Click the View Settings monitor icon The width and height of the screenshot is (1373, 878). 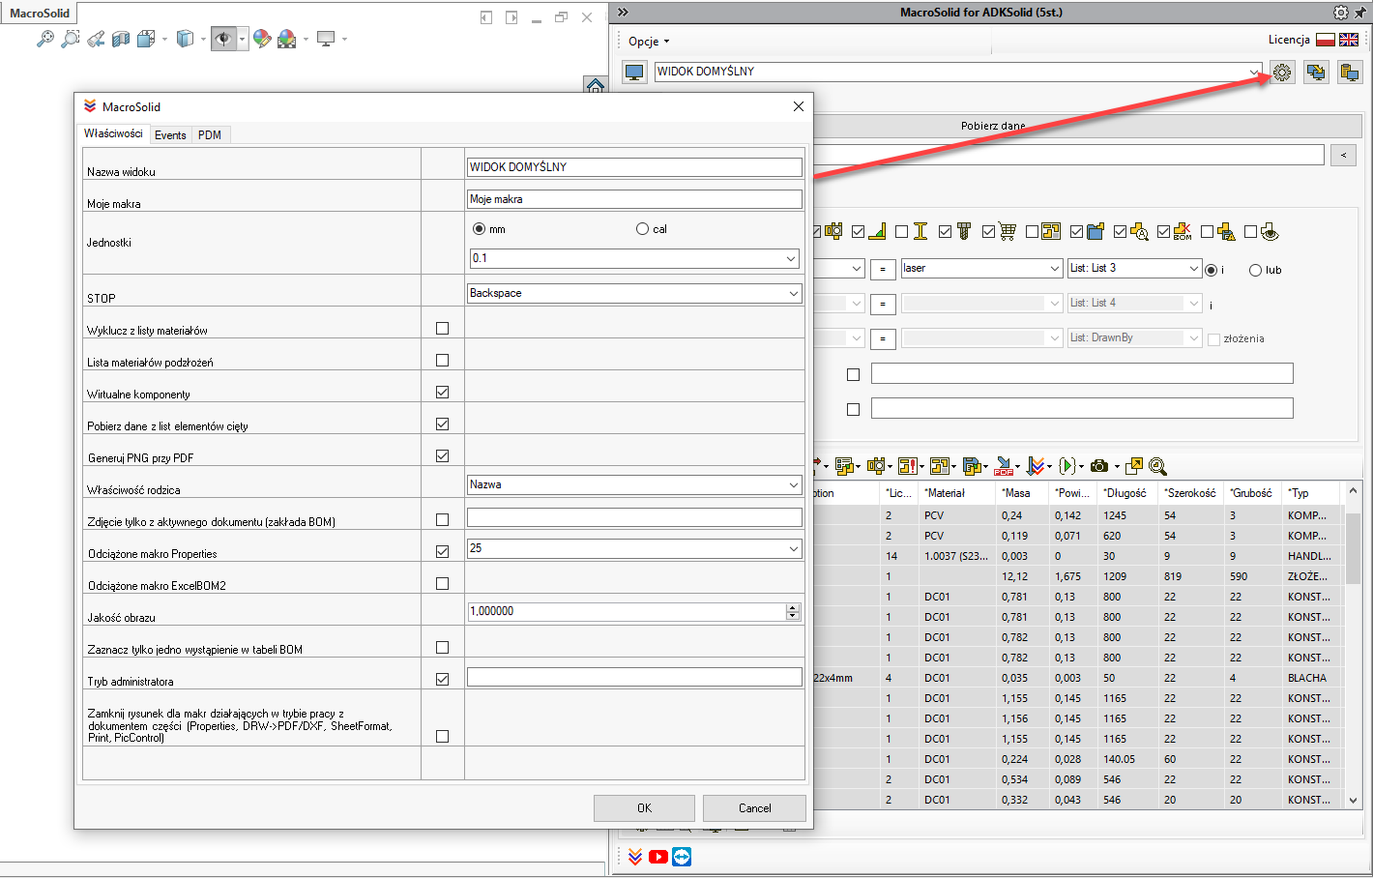[x=326, y=40]
